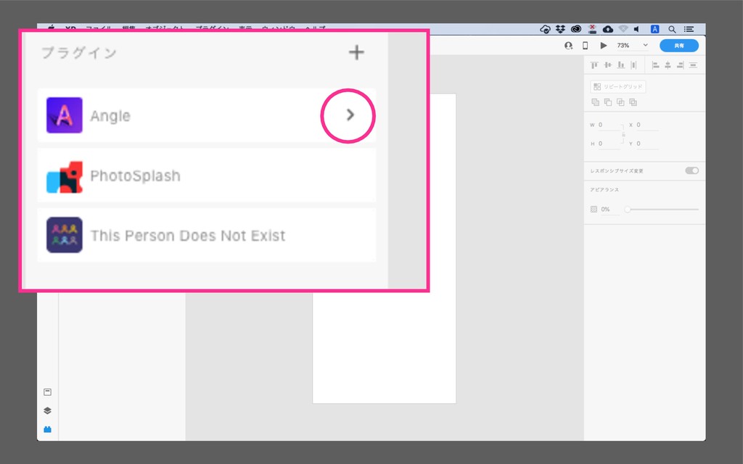
Task: Add a new plugin with the plus icon
Action: coord(356,52)
